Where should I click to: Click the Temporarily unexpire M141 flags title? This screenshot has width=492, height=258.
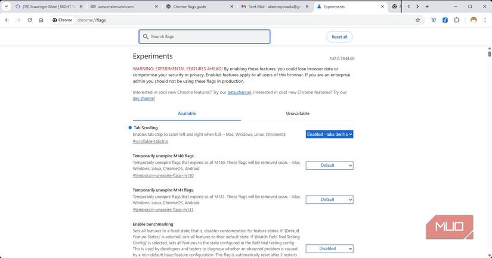(x=163, y=190)
